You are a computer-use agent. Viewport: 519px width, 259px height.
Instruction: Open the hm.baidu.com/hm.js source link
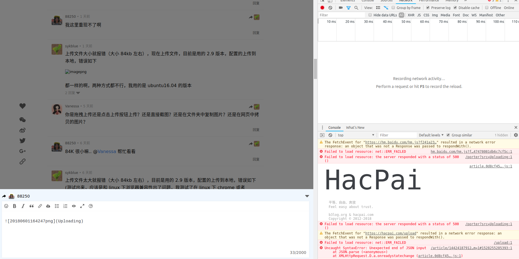click(471, 152)
